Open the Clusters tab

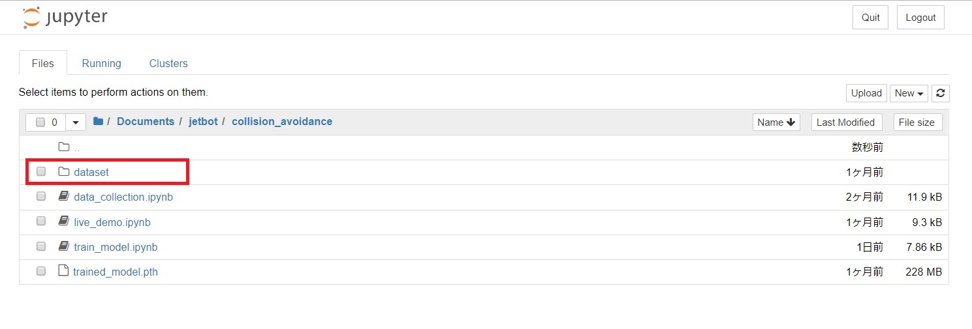pos(168,63)
